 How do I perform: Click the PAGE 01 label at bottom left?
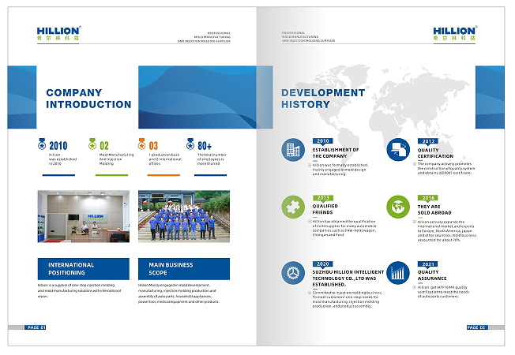click(x=36, y=327)
